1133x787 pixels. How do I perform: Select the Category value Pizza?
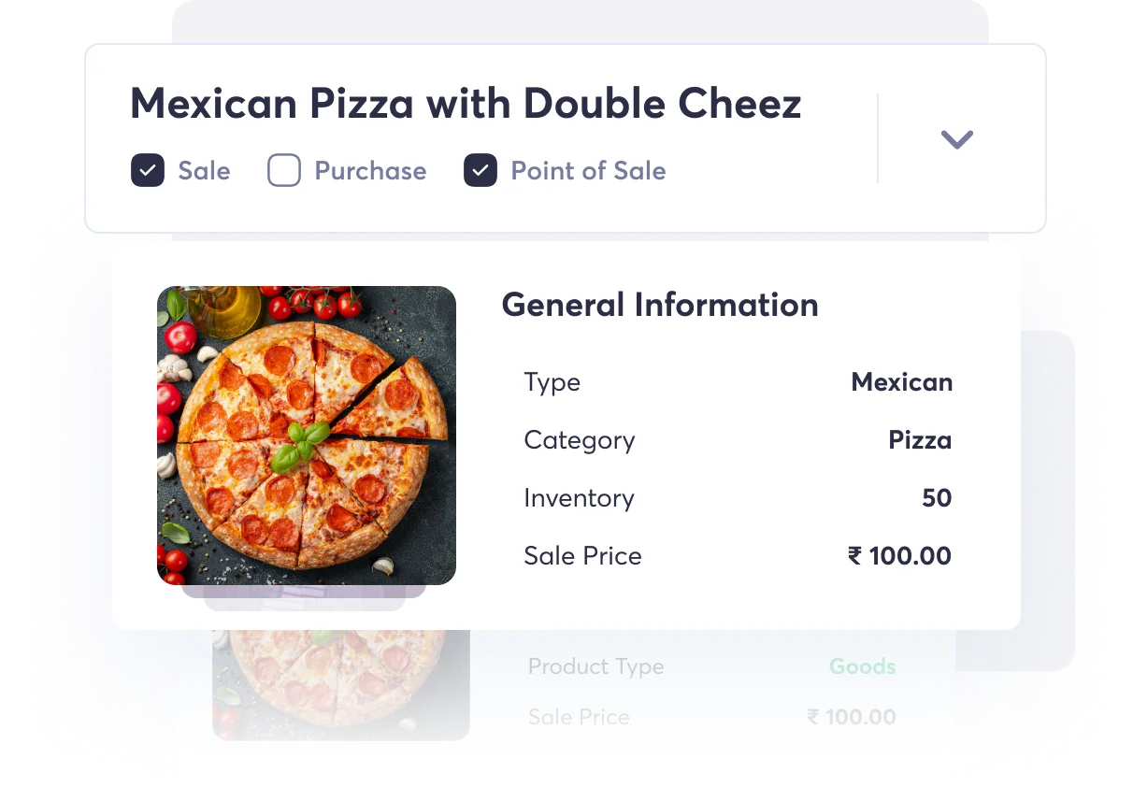click(920, 439)
